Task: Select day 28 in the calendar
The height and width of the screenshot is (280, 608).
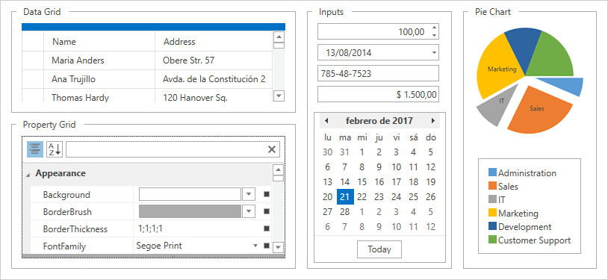Action: tap(345, 212)
